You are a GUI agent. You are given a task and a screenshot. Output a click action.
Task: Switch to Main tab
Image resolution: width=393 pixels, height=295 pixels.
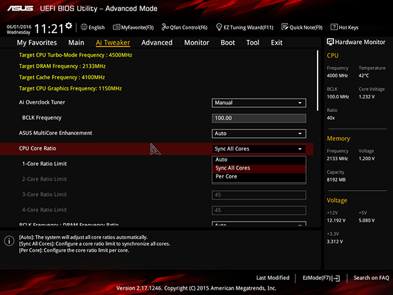click(76, 43)
